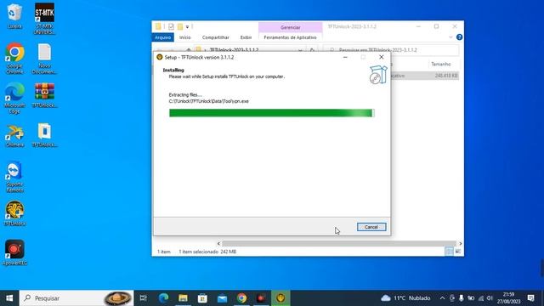Open the weather widget showing 11°C Nublado

(x=405, y=298)
